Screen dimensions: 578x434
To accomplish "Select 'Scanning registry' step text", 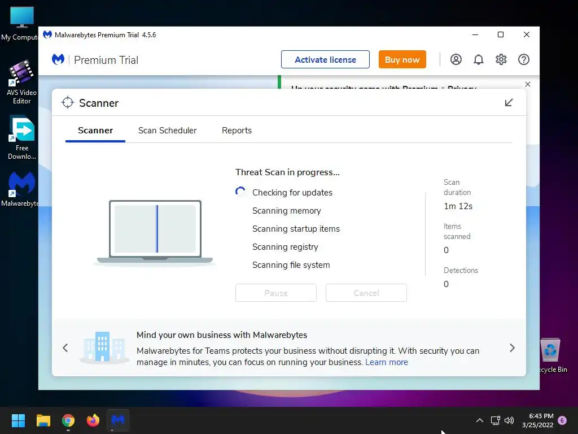I will (x=285, y=247).
